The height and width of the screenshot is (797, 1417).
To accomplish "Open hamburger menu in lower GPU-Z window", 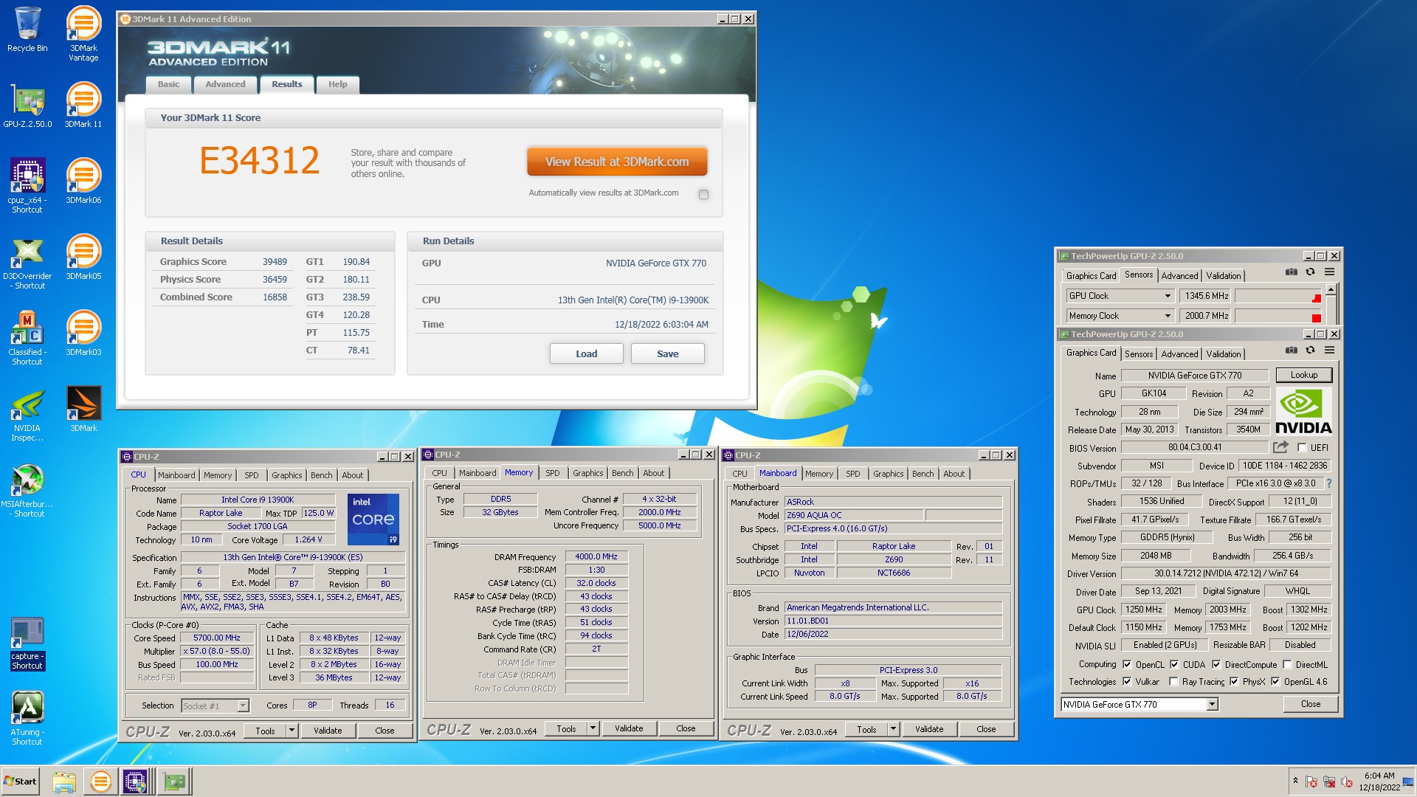I will click(1329, 351).
